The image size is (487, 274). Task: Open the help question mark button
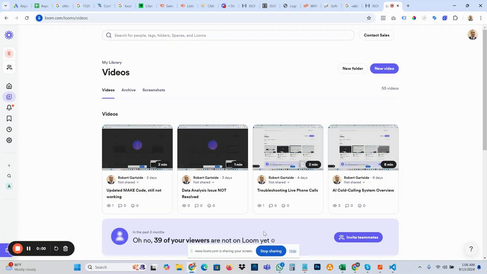coord(471,249)
